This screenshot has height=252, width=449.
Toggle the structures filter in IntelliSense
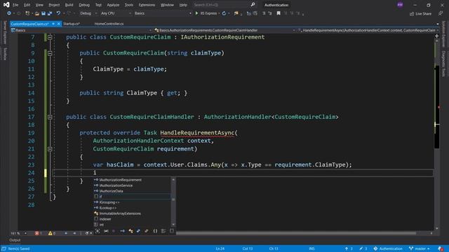[x=138, y=231]
